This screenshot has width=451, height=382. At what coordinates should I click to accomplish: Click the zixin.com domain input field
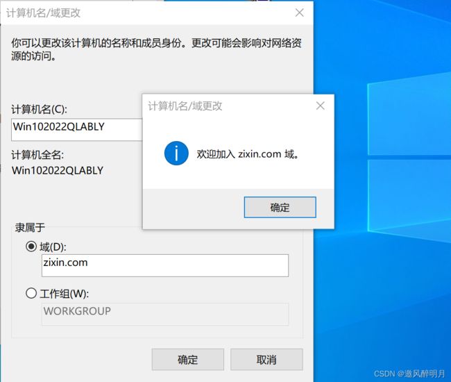coord(165,265)
